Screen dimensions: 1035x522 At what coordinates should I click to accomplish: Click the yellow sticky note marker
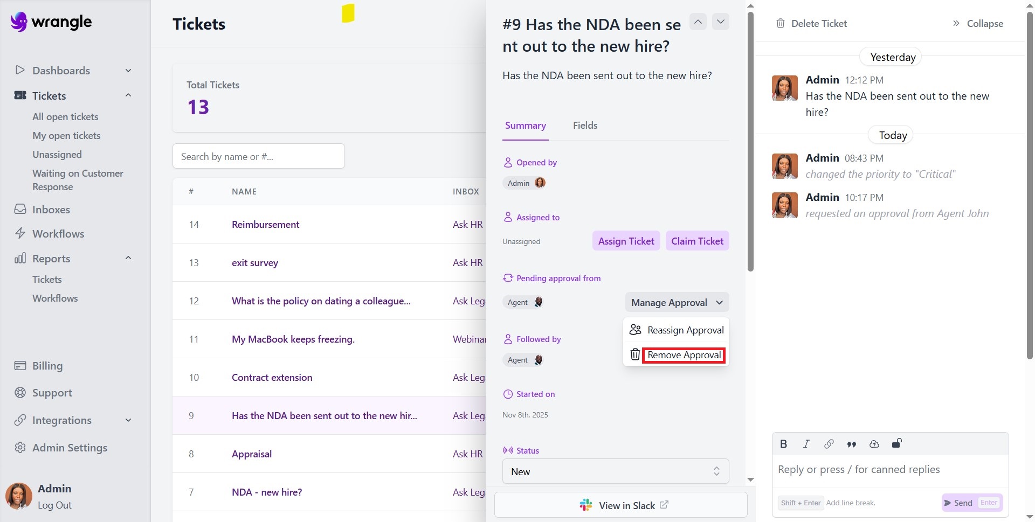pyautogui.click(x=348, y=13)
